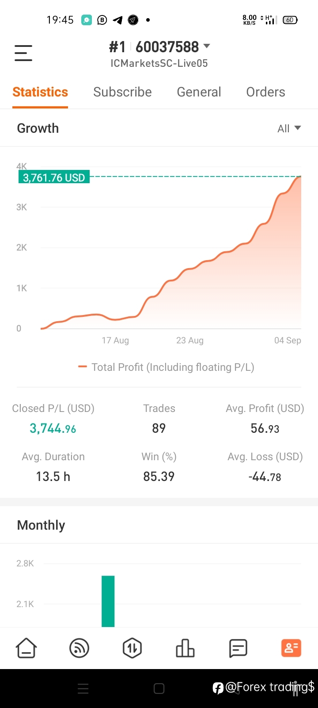Image resolution: width=318 pixels, height=708 pixels.
Task: Open the signals feed icon
Action: pos(79,648)
